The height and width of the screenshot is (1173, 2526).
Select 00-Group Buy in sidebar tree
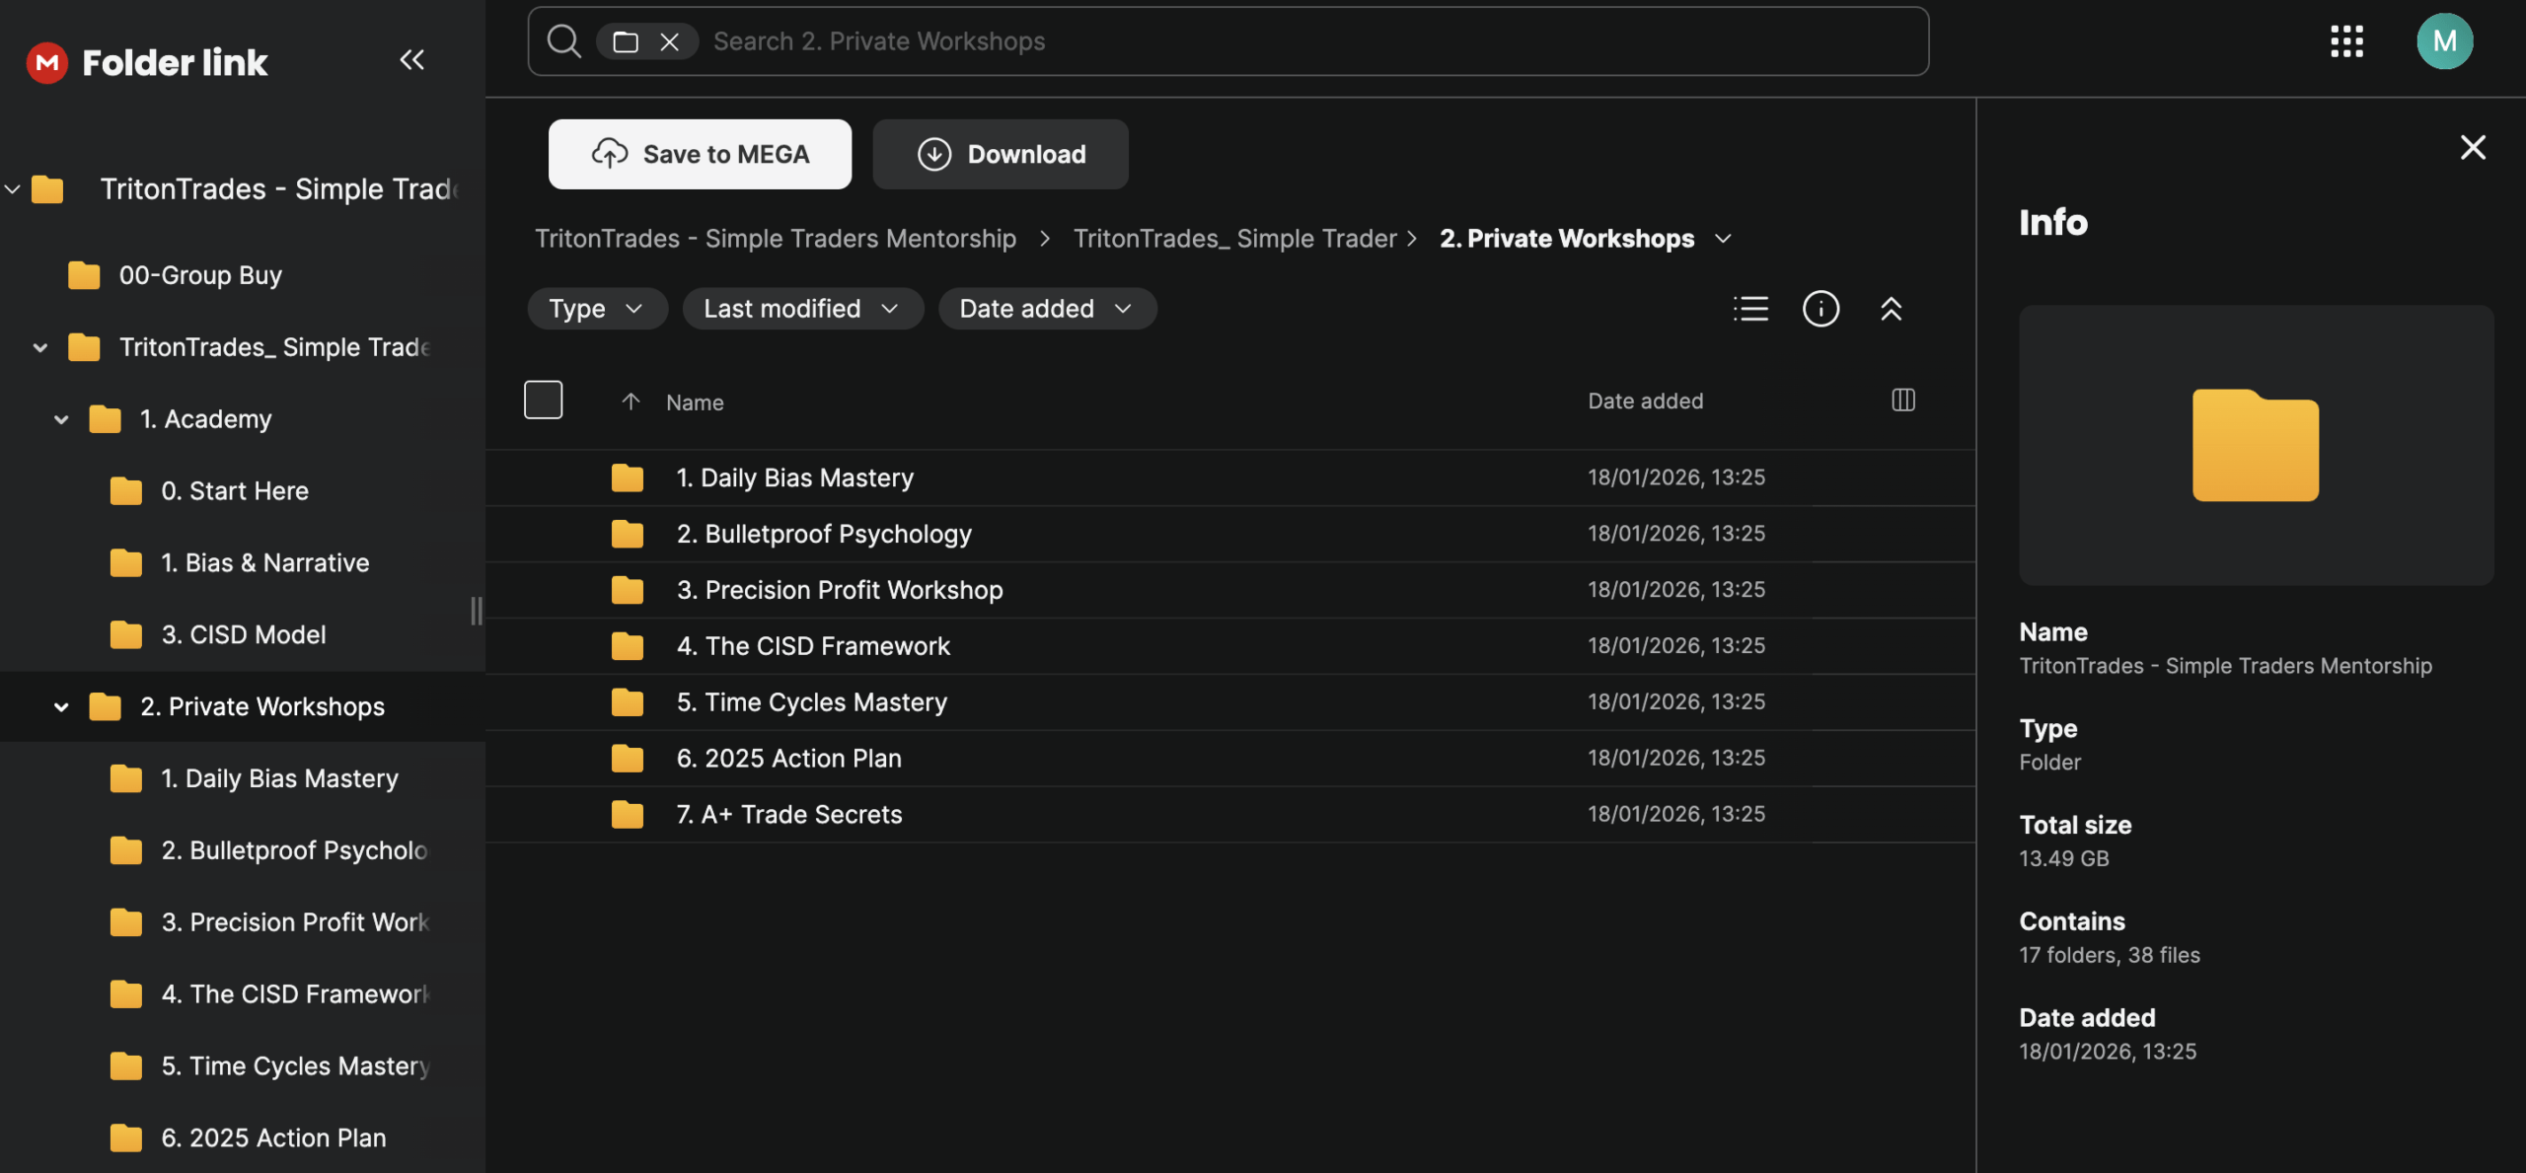tap(200, 275)
